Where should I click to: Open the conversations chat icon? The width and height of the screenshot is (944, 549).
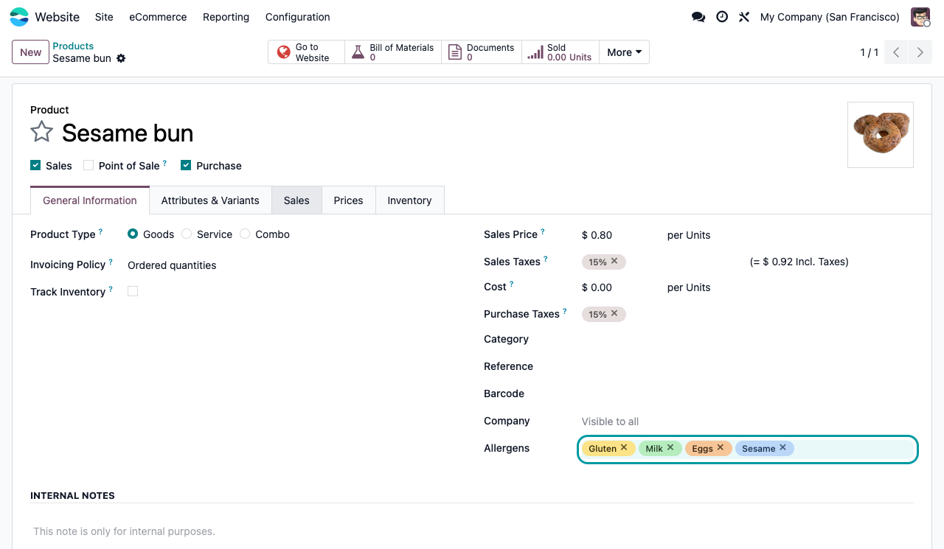(698, 17)
